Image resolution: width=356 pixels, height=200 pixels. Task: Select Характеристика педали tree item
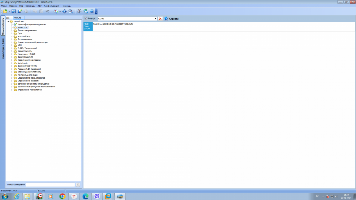pos(29,60)
